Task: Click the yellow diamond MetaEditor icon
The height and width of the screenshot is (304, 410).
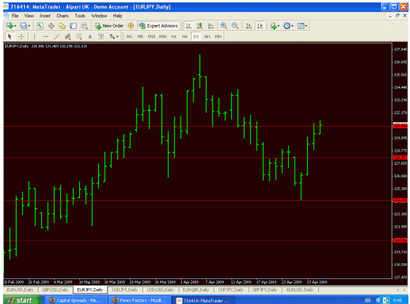Action: point(131,26)
